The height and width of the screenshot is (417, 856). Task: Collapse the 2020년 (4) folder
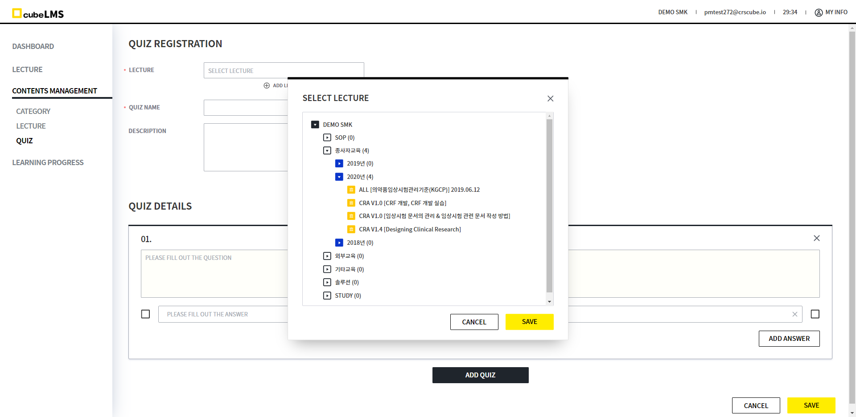click(339, 177)
